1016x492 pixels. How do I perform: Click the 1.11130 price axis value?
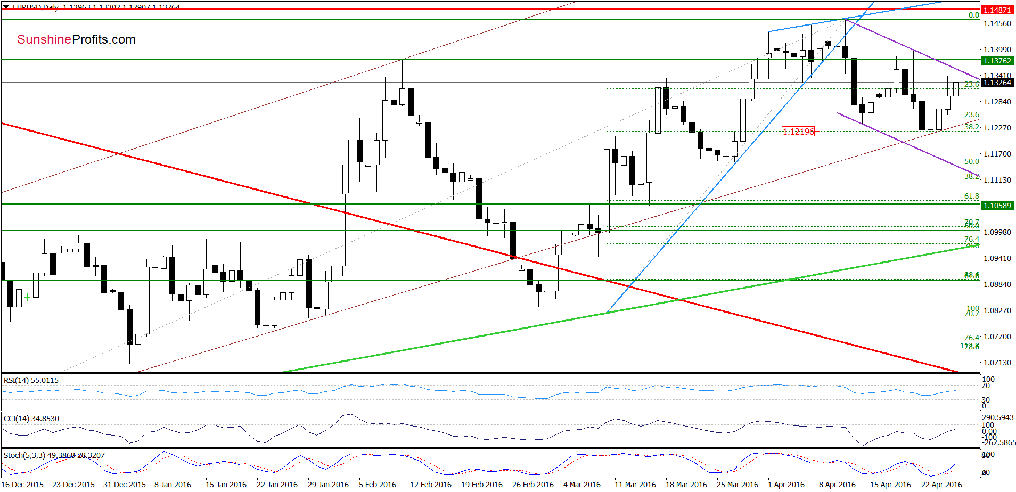997,180
